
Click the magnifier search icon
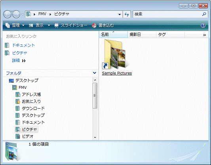(x=204, y=14)
